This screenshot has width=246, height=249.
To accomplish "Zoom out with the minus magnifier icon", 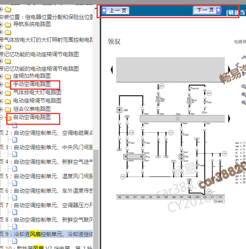I will (244, 102).
